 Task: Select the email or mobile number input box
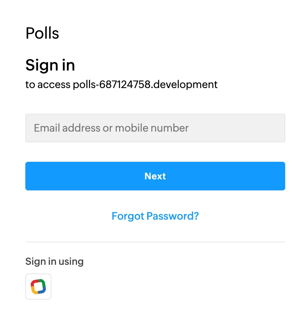click(x=155, y=128)
